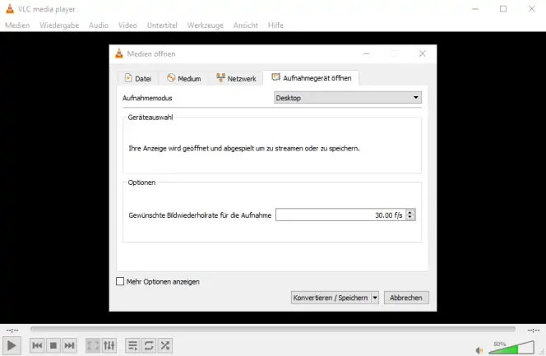Select the Aufnahmegerät öffnen tab

(x=312, y=78)
